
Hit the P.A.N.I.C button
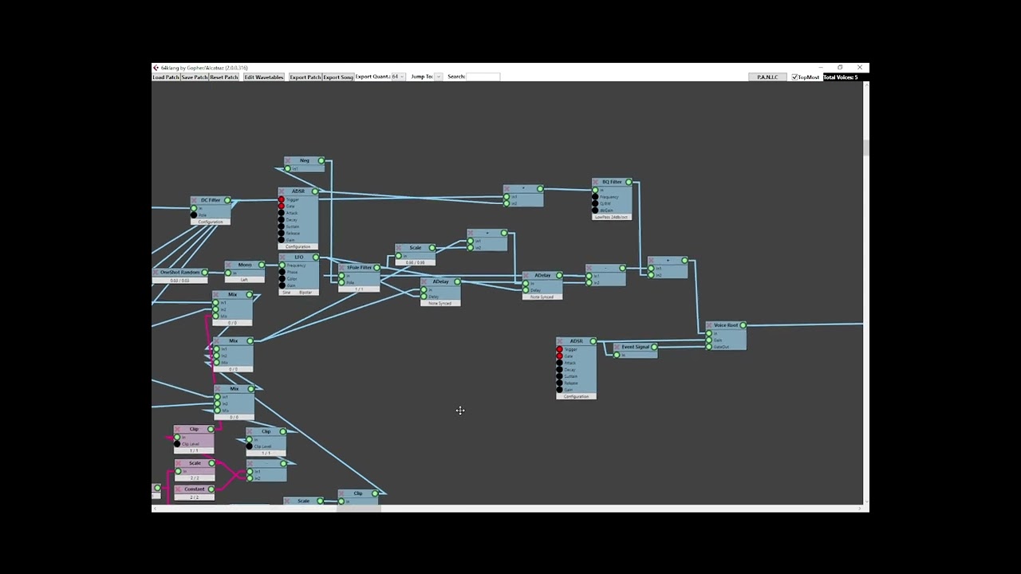point(767,77)
